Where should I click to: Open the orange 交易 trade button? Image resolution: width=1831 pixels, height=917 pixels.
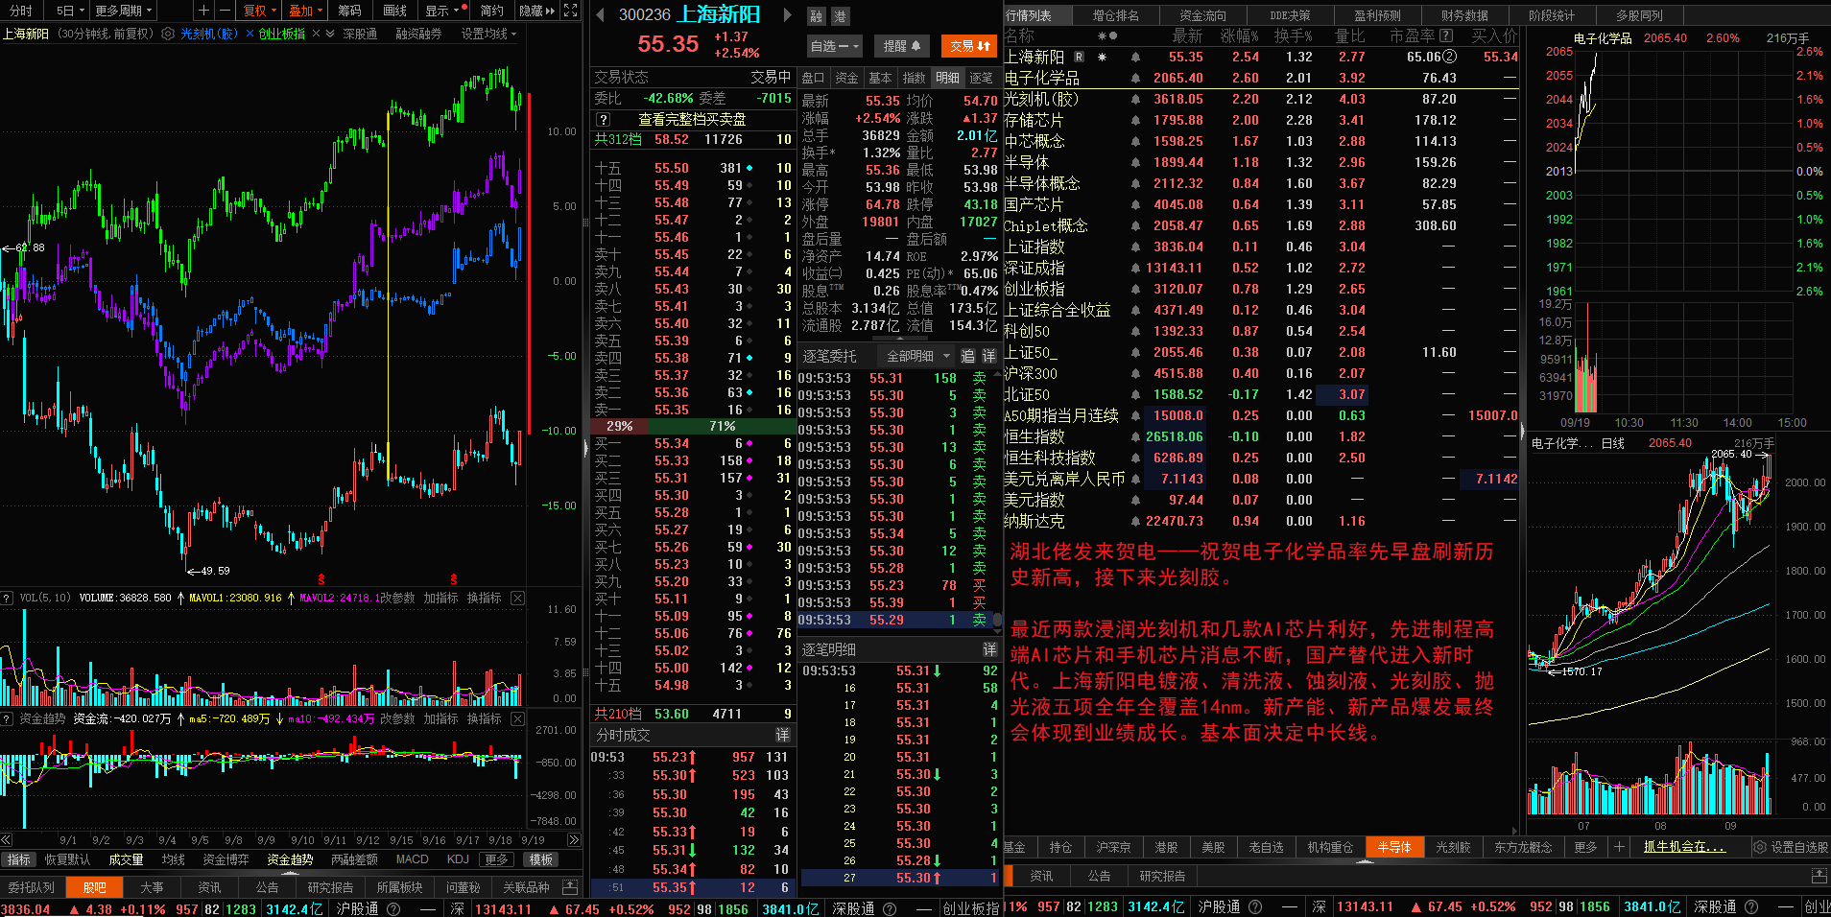[970, 46]
